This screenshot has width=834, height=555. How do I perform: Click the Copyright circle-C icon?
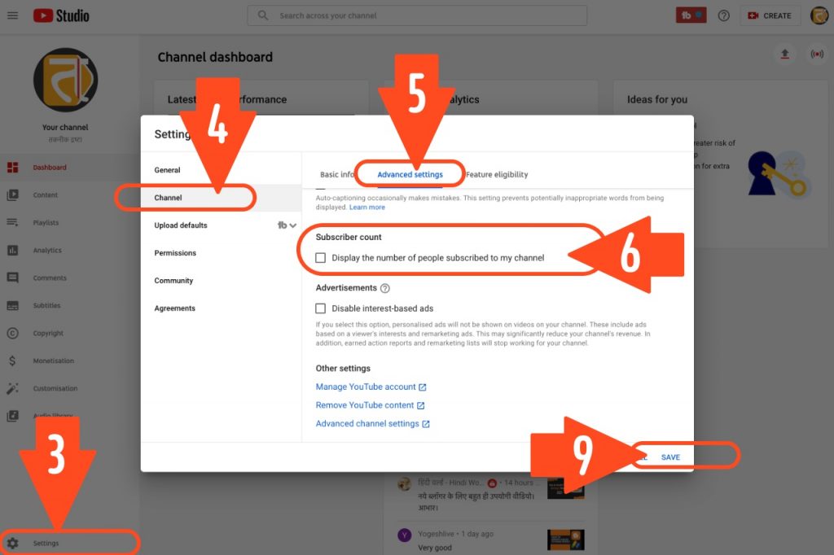click(13, 333)
